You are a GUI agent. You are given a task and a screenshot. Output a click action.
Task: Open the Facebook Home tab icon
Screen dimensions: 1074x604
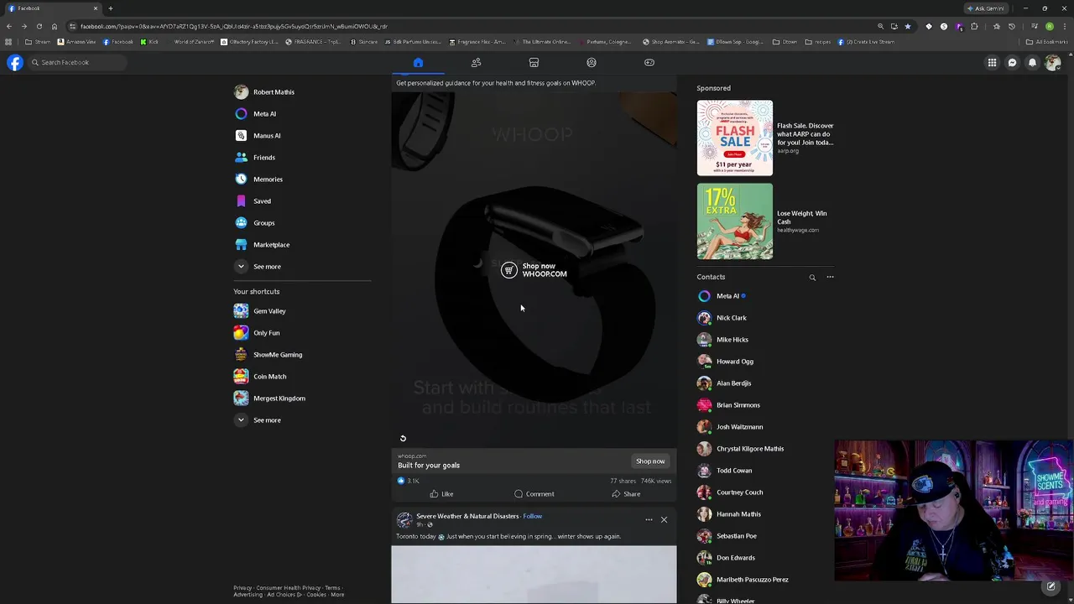click(418, 62)
